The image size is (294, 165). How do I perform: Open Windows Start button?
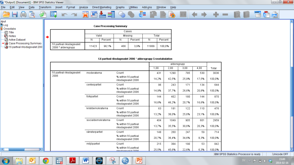(6, 161)
